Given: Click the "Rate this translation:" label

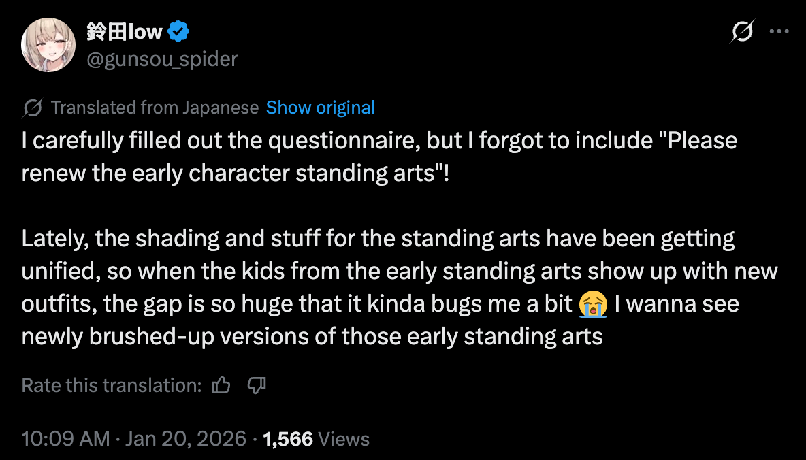Looking at the screenshot, I should (x=112, y=386).
